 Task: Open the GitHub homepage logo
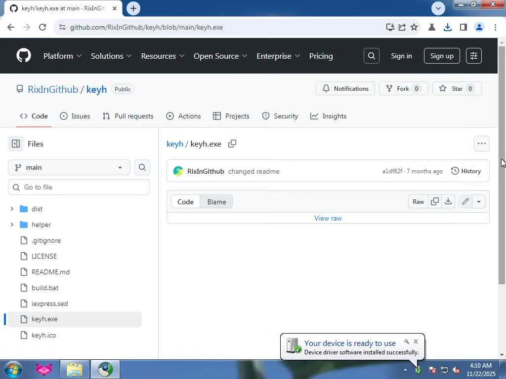[x=24, y=56]
